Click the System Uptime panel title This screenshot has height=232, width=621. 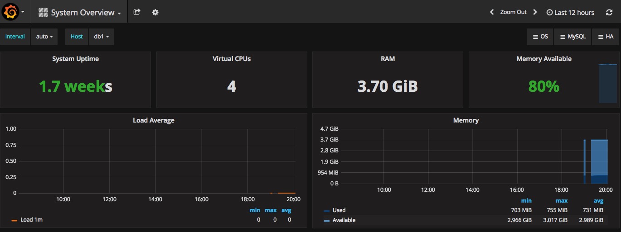click(75, 59)
